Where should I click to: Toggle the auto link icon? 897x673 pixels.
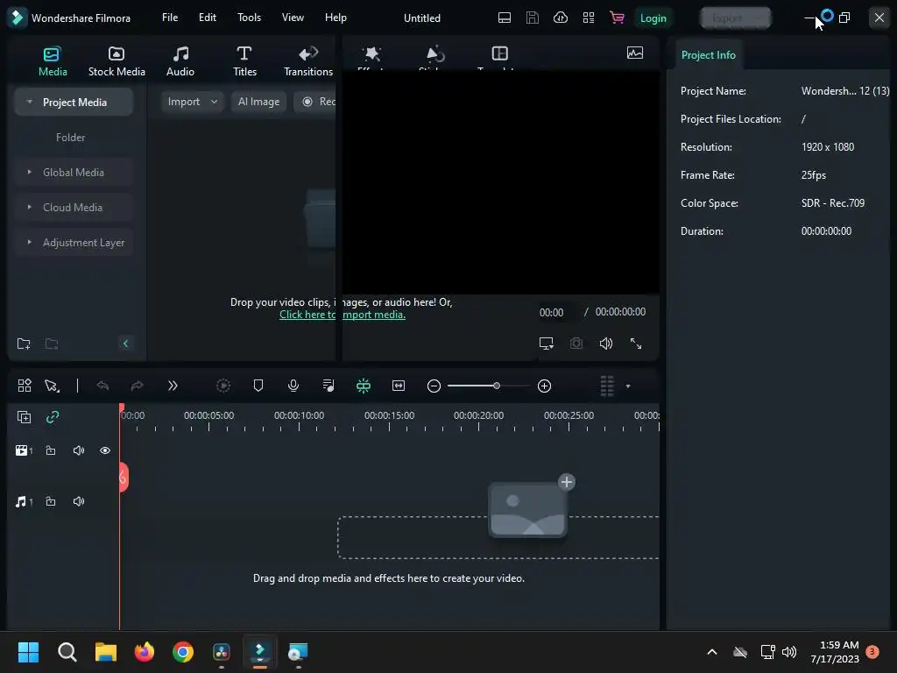tap(53, 417)
